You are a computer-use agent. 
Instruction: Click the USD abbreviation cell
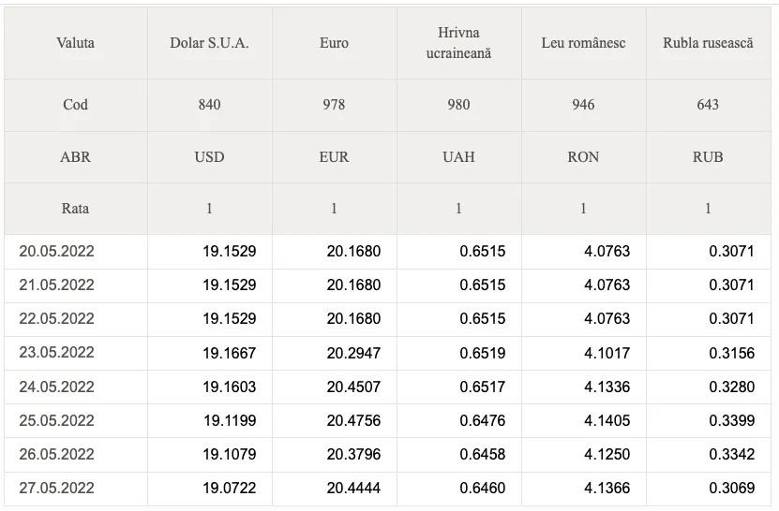[210, 157]
